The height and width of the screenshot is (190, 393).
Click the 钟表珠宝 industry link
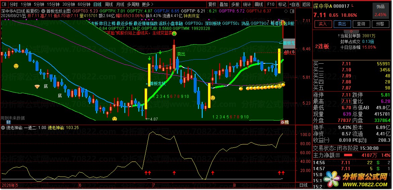[192, 16]
